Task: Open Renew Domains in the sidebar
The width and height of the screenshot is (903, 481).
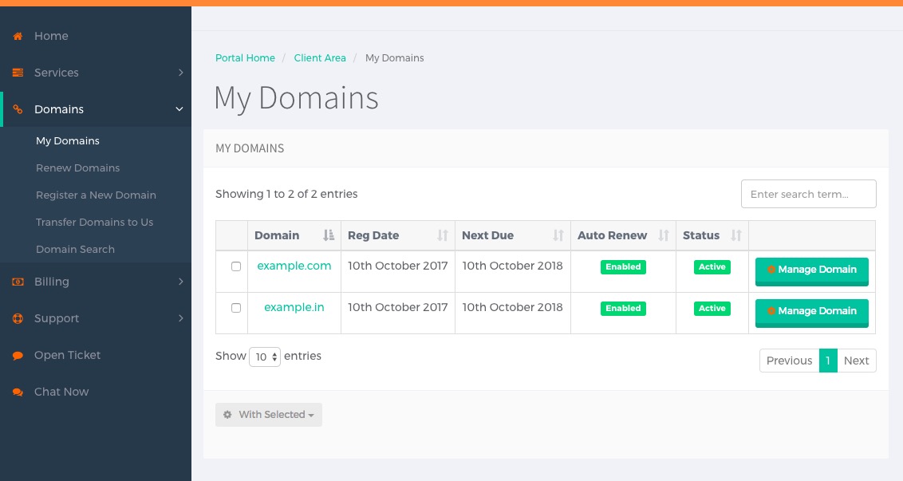Action: pos(77,168)
